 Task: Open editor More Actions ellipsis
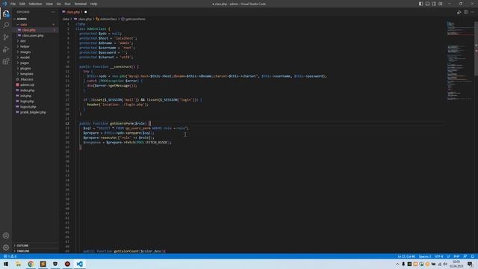point(472,12)
